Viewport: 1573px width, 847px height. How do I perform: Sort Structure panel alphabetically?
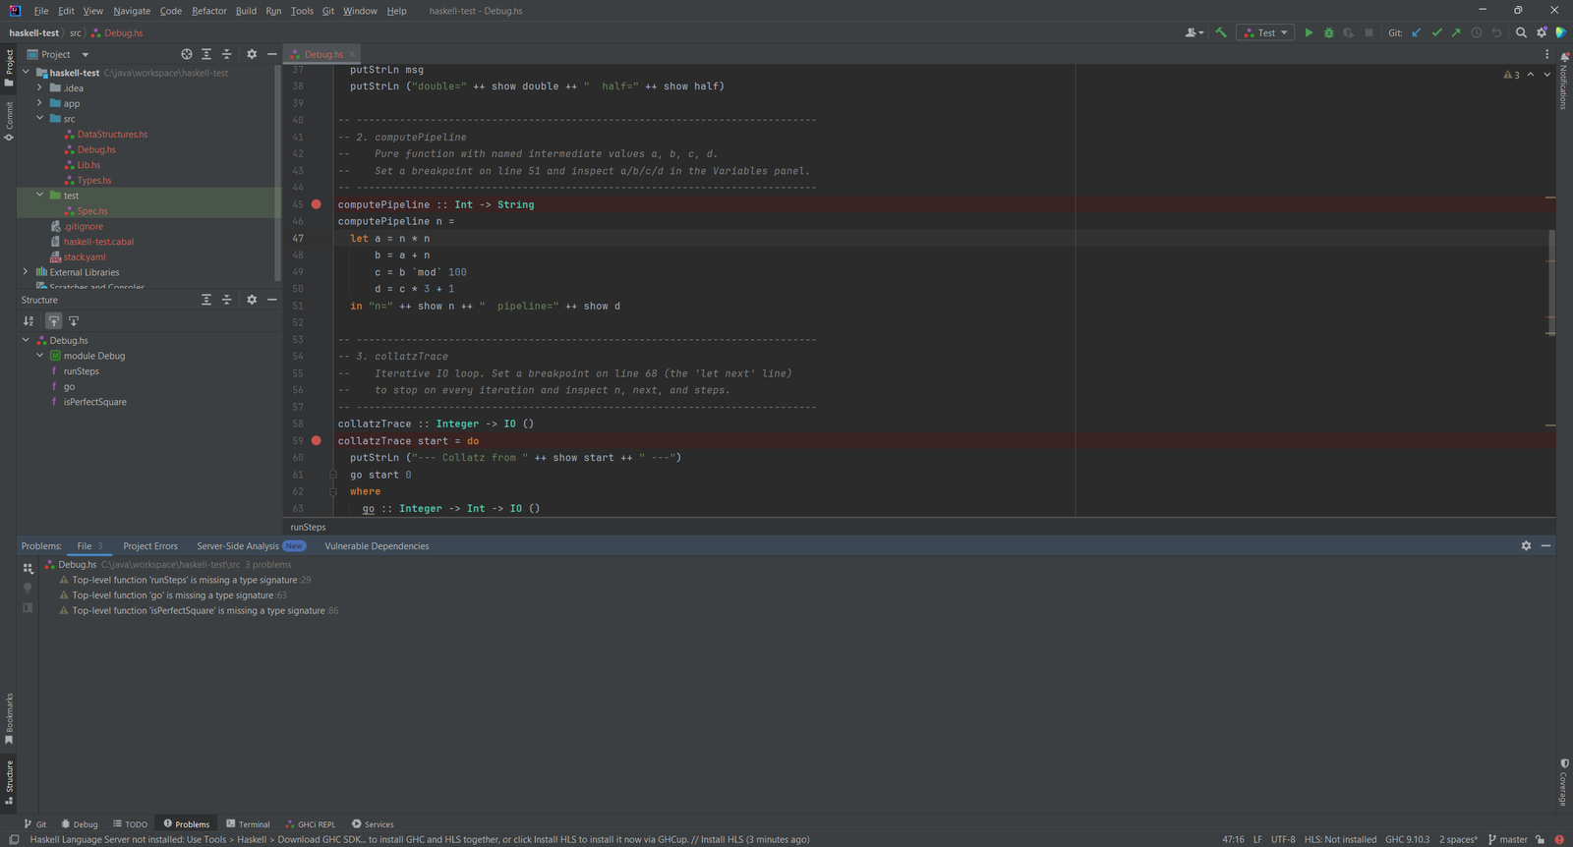(29, 321)
